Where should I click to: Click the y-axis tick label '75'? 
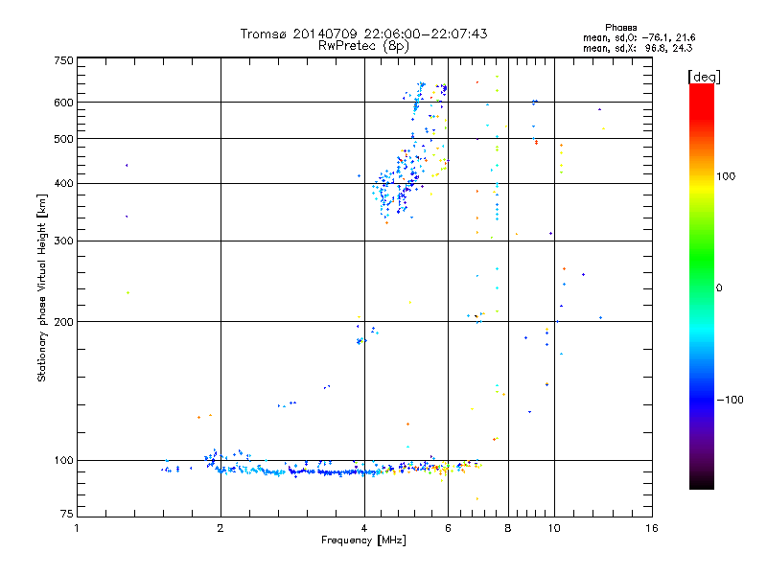click(x=67, y=514)
